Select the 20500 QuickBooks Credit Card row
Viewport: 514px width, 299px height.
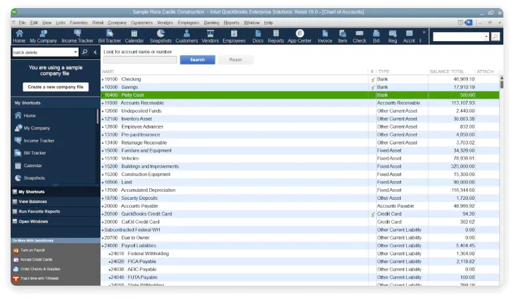tap(300, 214)
